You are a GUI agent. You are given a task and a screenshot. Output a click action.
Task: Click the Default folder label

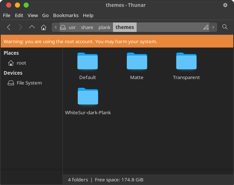click(88, 78)
